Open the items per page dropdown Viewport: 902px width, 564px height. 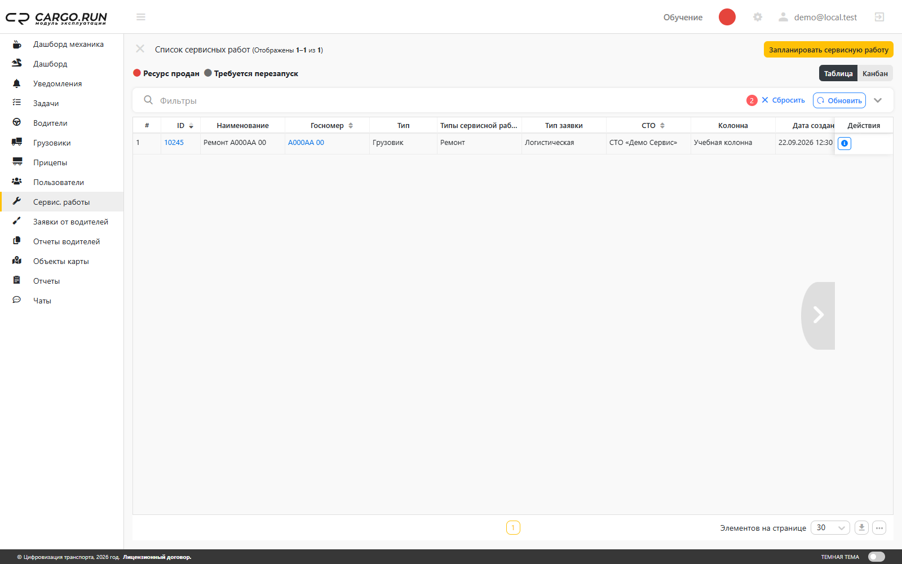pos(830,528)
